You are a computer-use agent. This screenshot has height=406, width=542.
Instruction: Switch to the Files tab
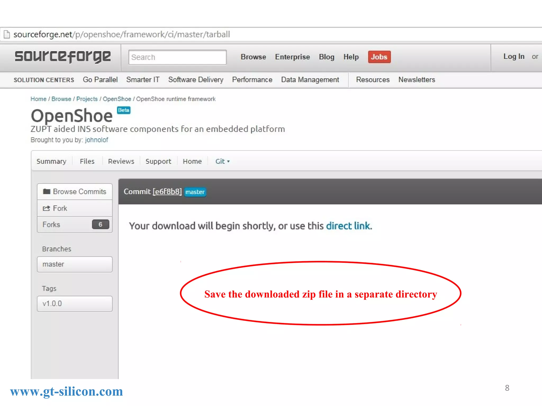point(87,161)
